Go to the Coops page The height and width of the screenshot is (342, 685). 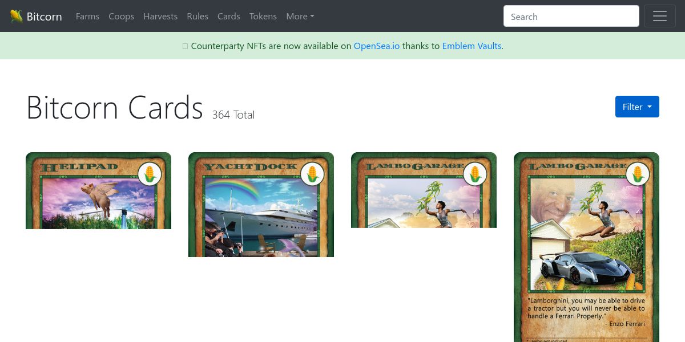coord(121,17)
